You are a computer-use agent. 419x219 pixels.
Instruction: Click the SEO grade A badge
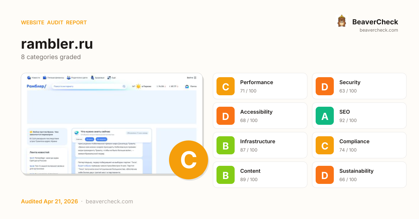325,116
